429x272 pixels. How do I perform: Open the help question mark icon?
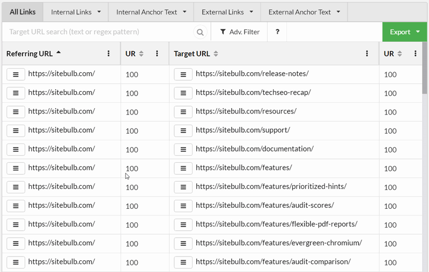(x=277, y=32)
